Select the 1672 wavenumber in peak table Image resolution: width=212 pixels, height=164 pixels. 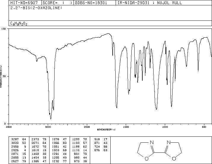[35, 147]
